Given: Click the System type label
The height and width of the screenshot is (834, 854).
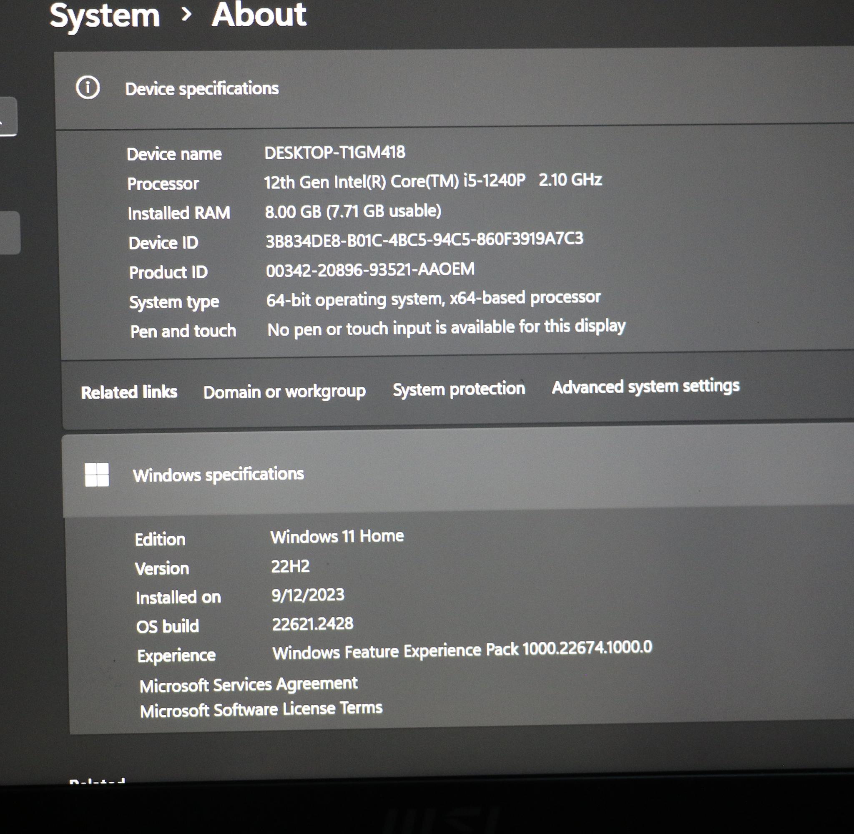Looking at the screenshot, I should click(174, 302).
